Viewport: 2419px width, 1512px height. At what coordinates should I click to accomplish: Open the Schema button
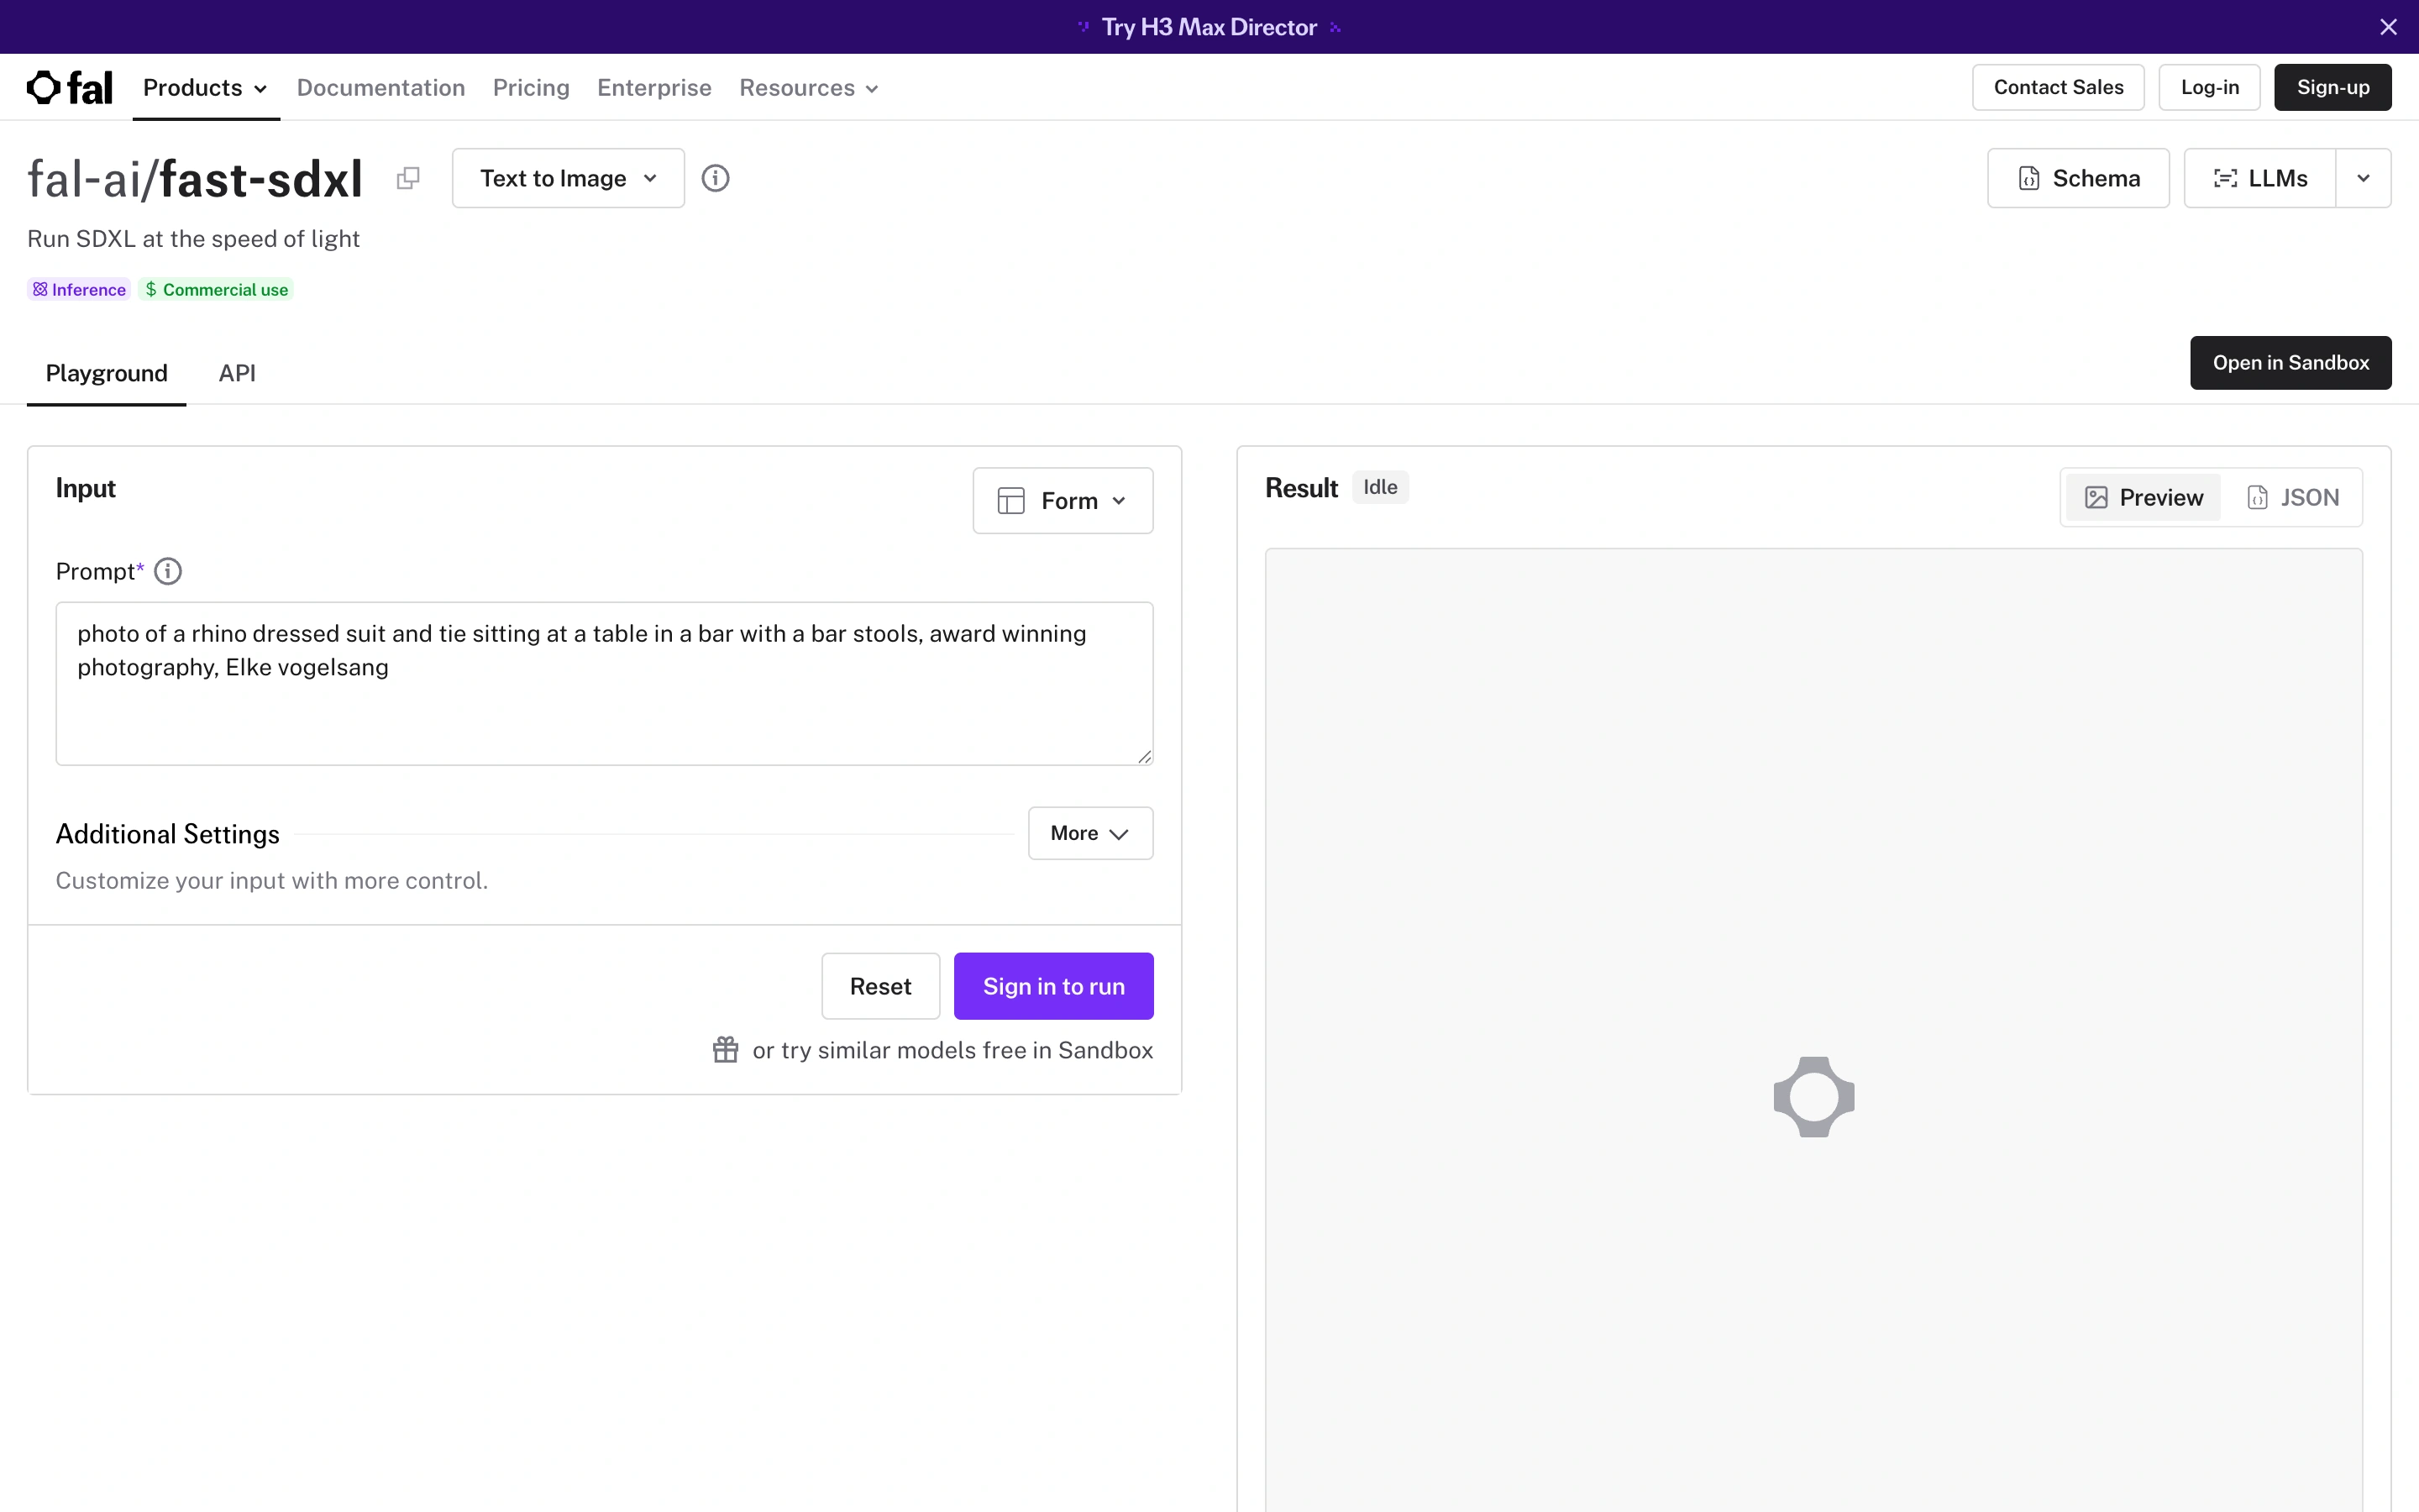point(2078,178)
